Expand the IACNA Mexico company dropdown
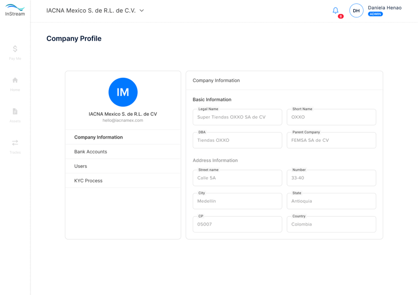The height and width of the screenshot is (295, 418). click(142, 10)
